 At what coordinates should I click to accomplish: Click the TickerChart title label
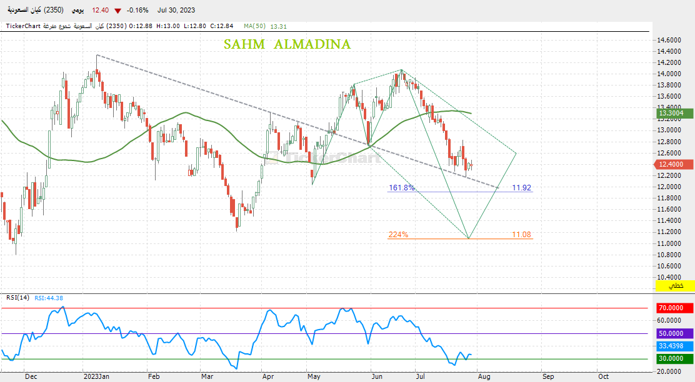coord(23,26)
